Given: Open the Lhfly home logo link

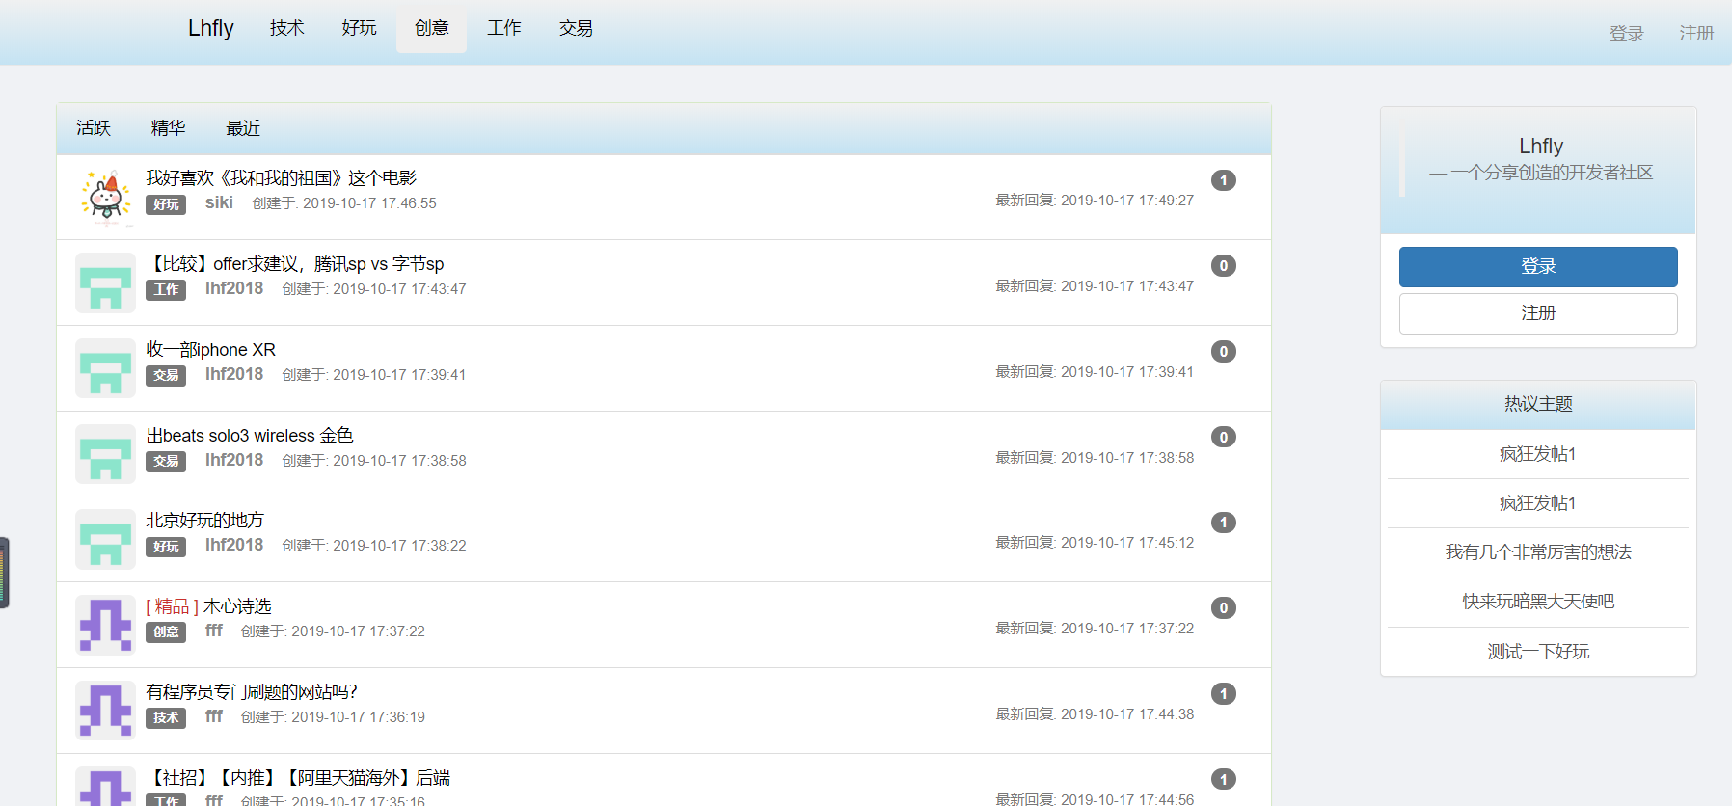Looking at the screenshot, I should point(210,28).
